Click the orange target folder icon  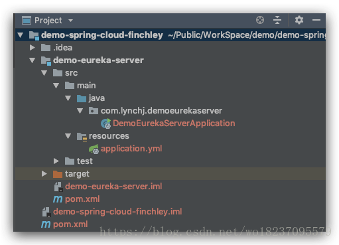coord(58,174)
